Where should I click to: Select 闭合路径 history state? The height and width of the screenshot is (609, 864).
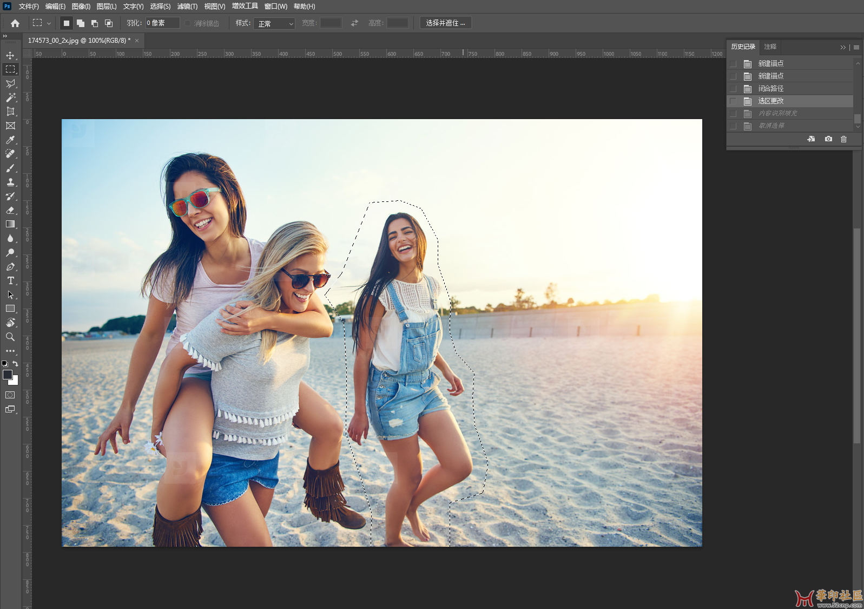pos(790,88)
